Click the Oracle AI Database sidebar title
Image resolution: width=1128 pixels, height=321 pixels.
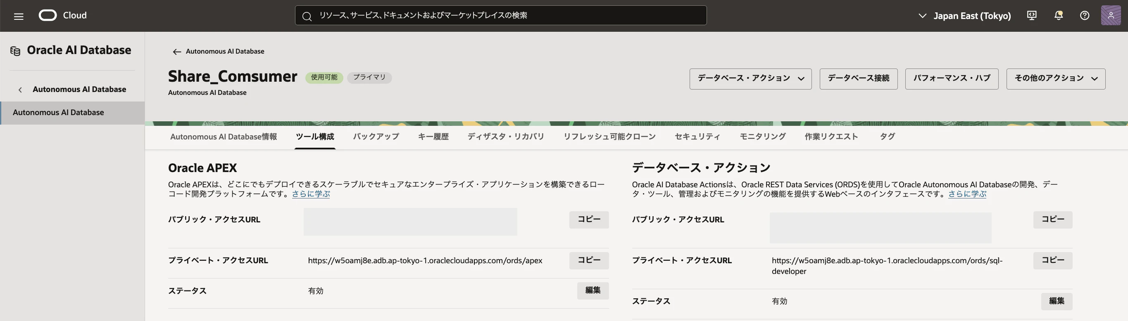(x=79, y=50)
